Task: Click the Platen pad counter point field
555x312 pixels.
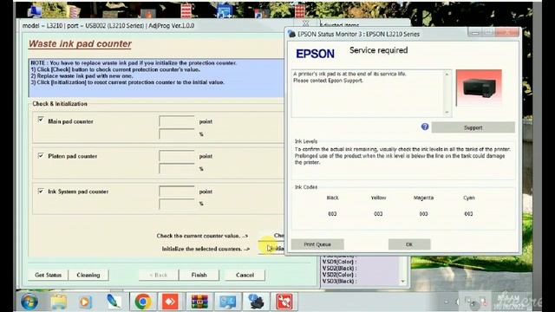Action: [177, 156]
